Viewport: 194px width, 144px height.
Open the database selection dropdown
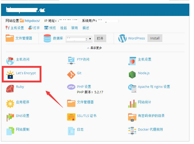tap(79, 39)
